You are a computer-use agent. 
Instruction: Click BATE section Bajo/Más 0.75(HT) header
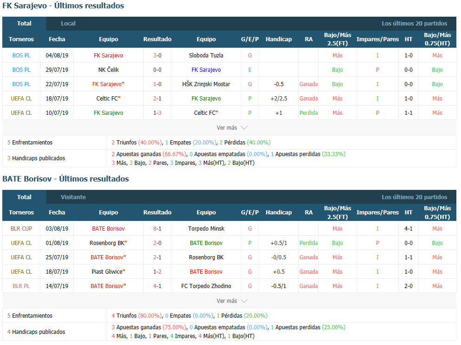tap(437, 213)
